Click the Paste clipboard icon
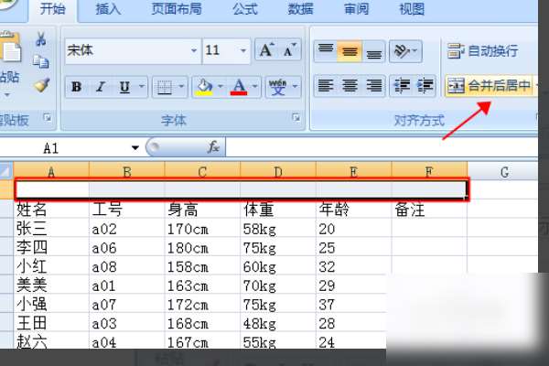 coord(10,48)
